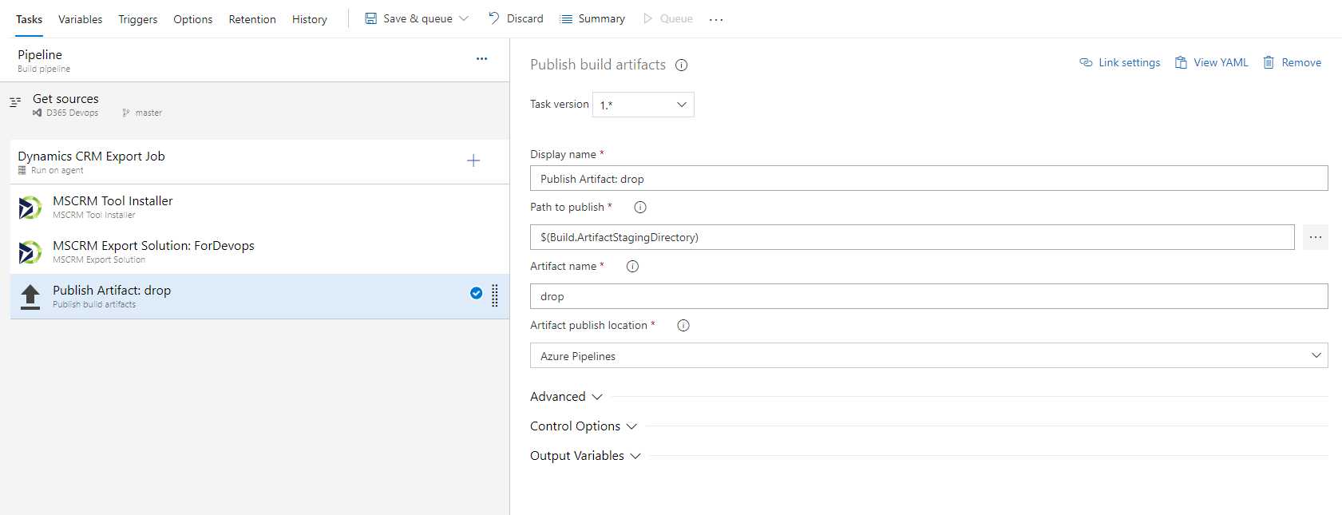Screen dimensions: 1342x515
Task: Expand the Advanced section
Action: click(566, 397)
